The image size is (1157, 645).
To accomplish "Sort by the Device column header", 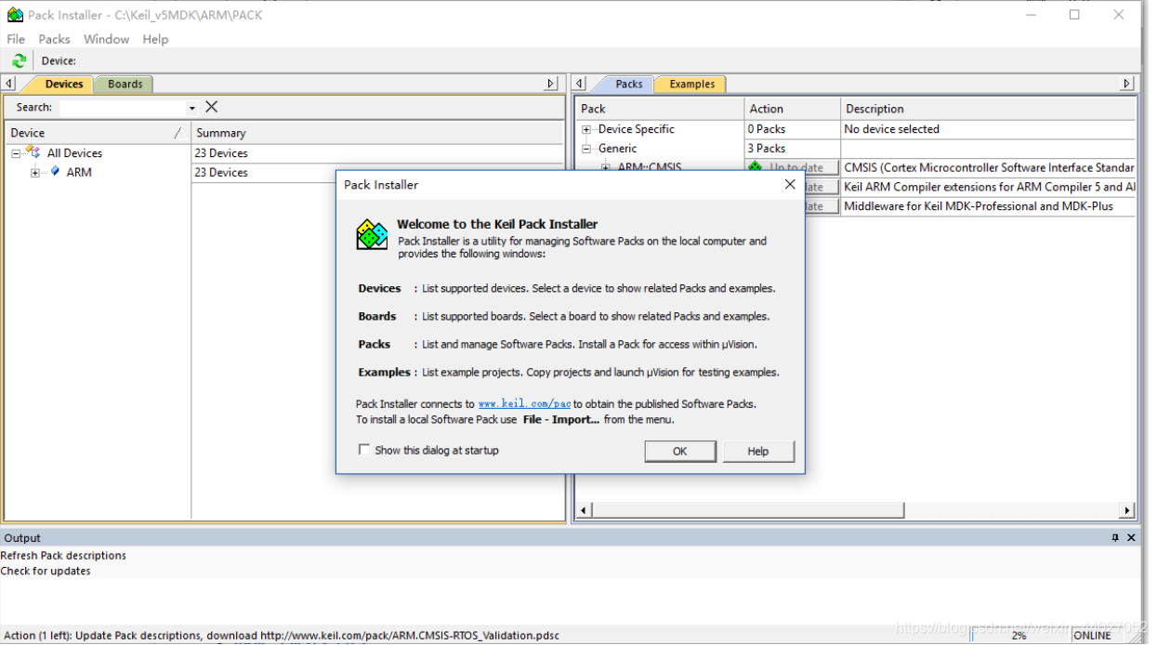I will click(98, 133).
